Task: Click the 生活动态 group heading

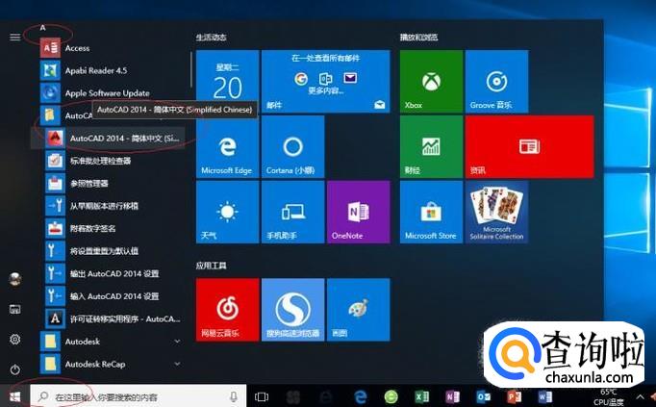Action: 212,38
